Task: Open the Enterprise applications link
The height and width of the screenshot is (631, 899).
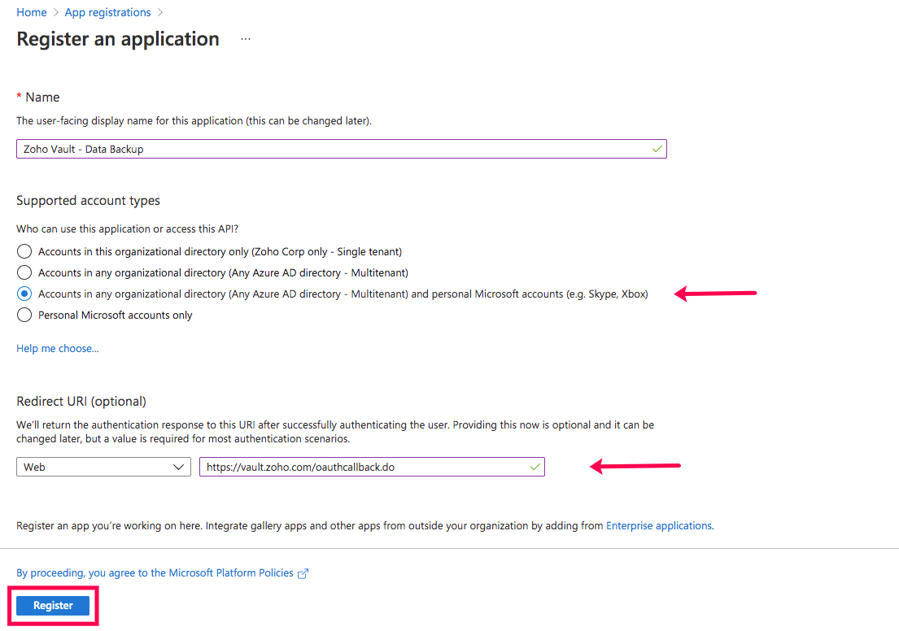Action: (x=659, y=525)
